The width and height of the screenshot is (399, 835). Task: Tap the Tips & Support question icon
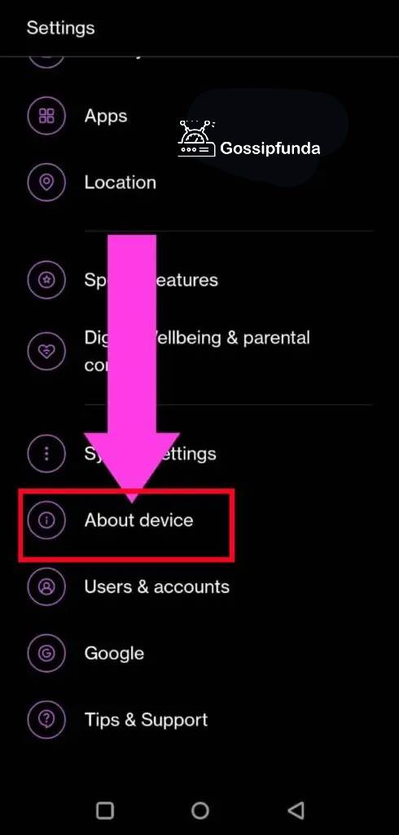[46, 720]
